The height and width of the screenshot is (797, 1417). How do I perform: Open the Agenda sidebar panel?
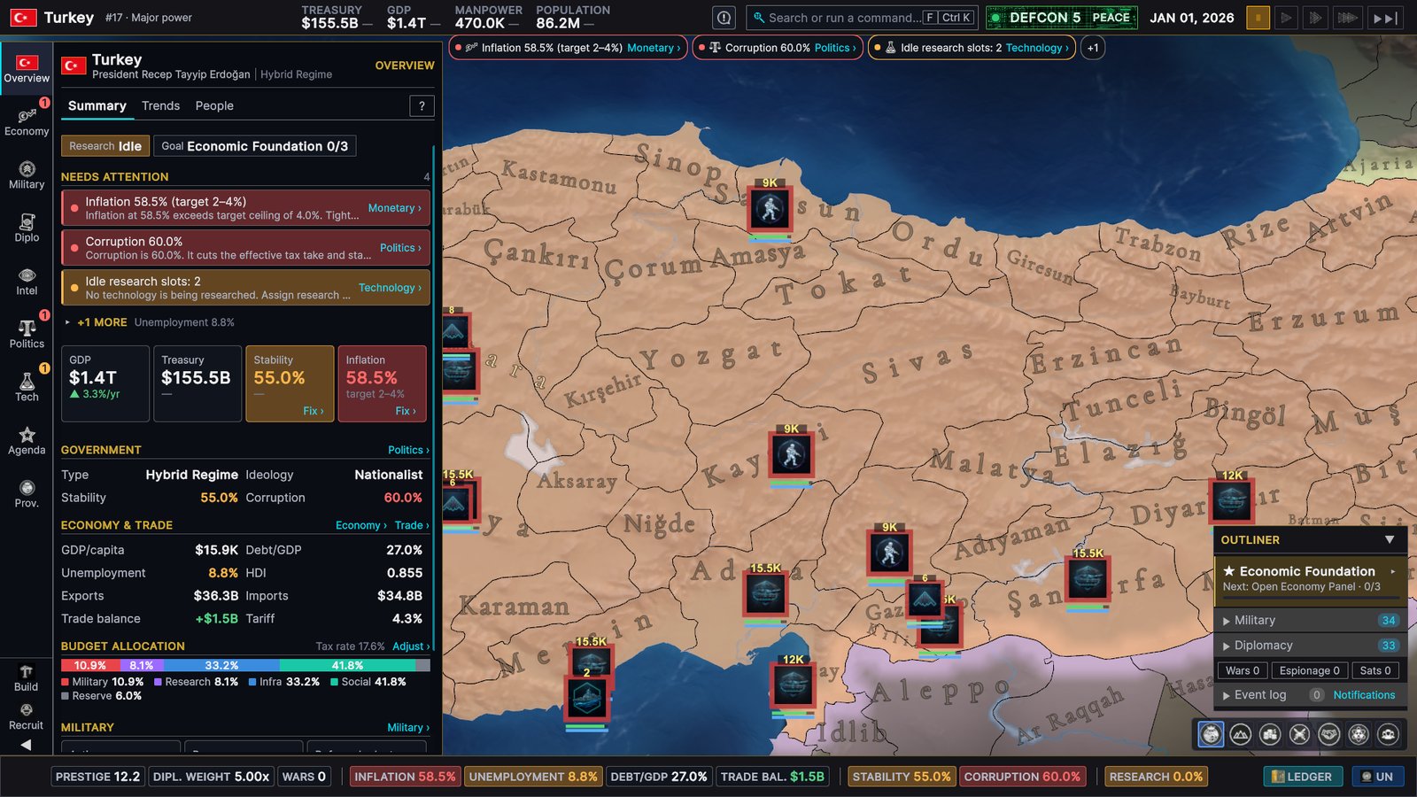click(27, 441)
